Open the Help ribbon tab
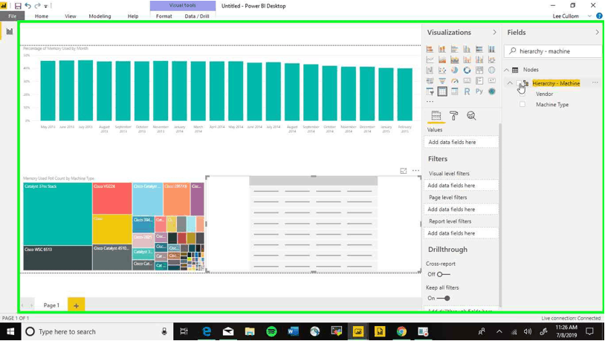Screen dimensions: 605x341 133,16
